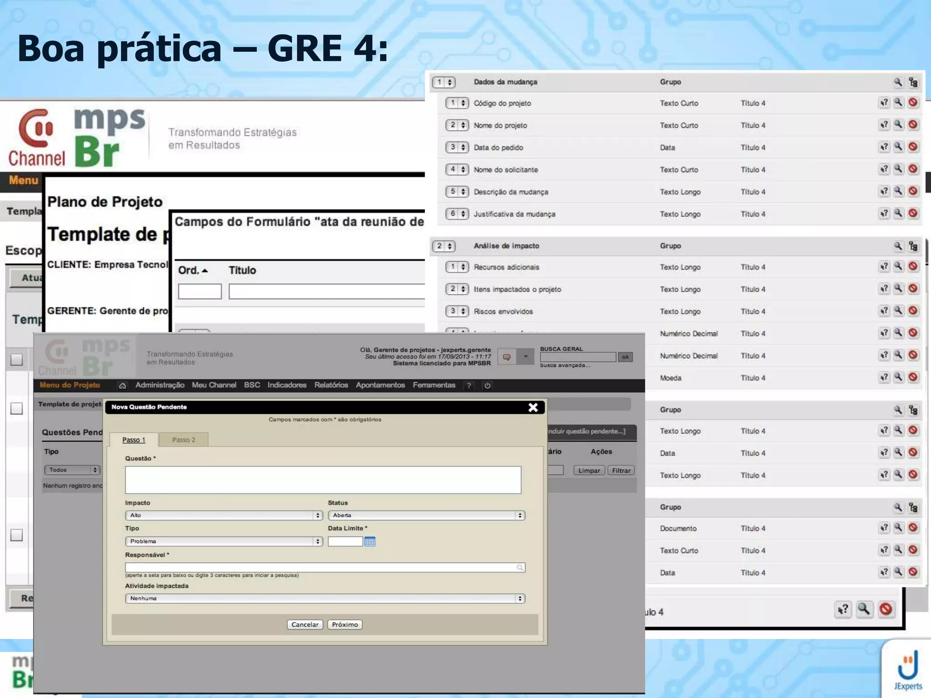Image resolution: width=931 pixels, height=698 pixels.
Task: Change order stepper of Análise de impacto group
Action: pos(444,246)
